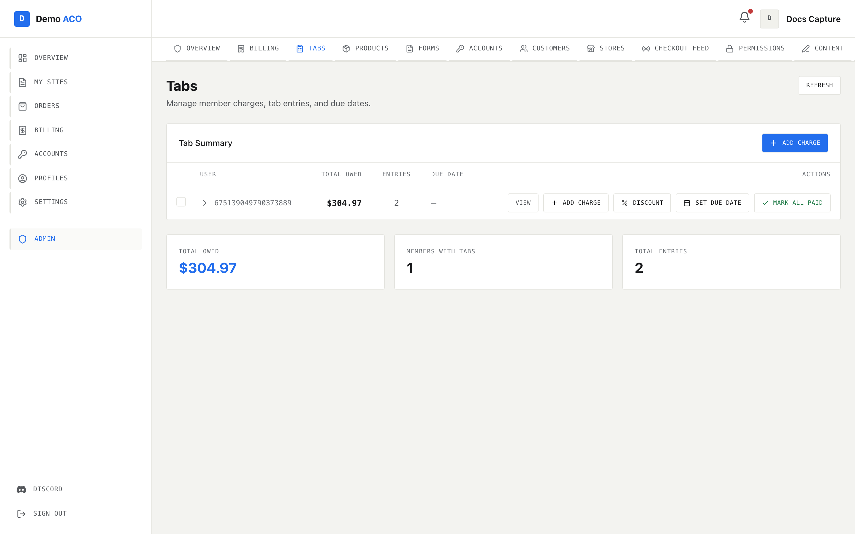Viewport: 855px width, 534px height.
Task: Click Set Due Date button
Action: (x=712, y=203)
